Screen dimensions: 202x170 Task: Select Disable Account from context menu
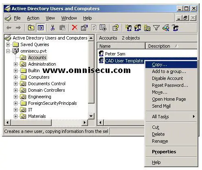[171, 78]
